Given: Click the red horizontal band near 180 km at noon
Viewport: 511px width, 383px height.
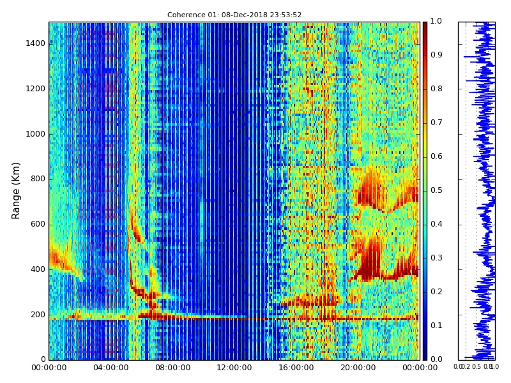Looking at the screenshot, I should [234, 318].
